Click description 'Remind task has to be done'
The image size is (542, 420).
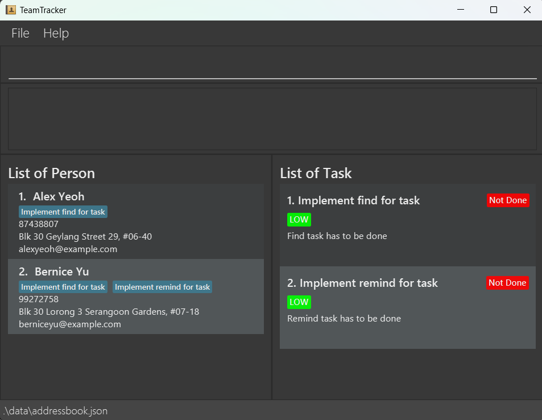tap(344, 318)
